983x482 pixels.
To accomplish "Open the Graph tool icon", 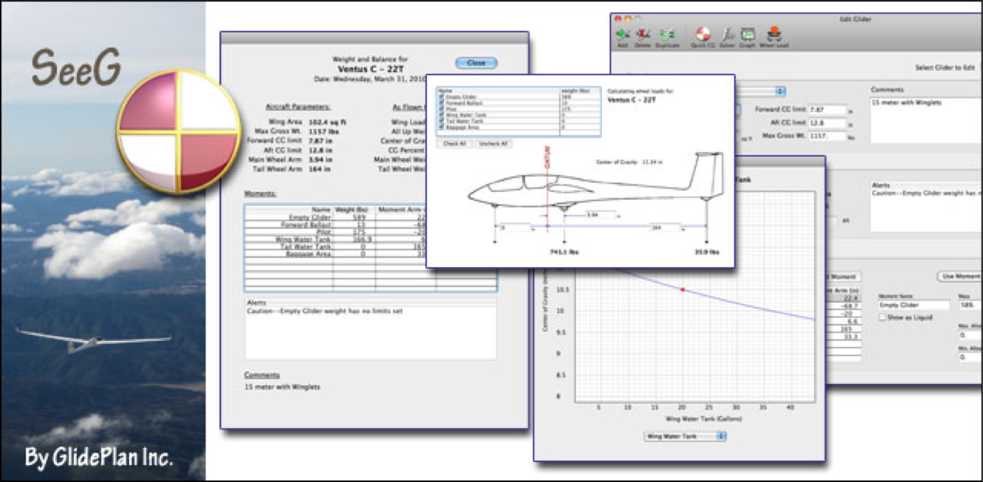I will tap(747, 34).
